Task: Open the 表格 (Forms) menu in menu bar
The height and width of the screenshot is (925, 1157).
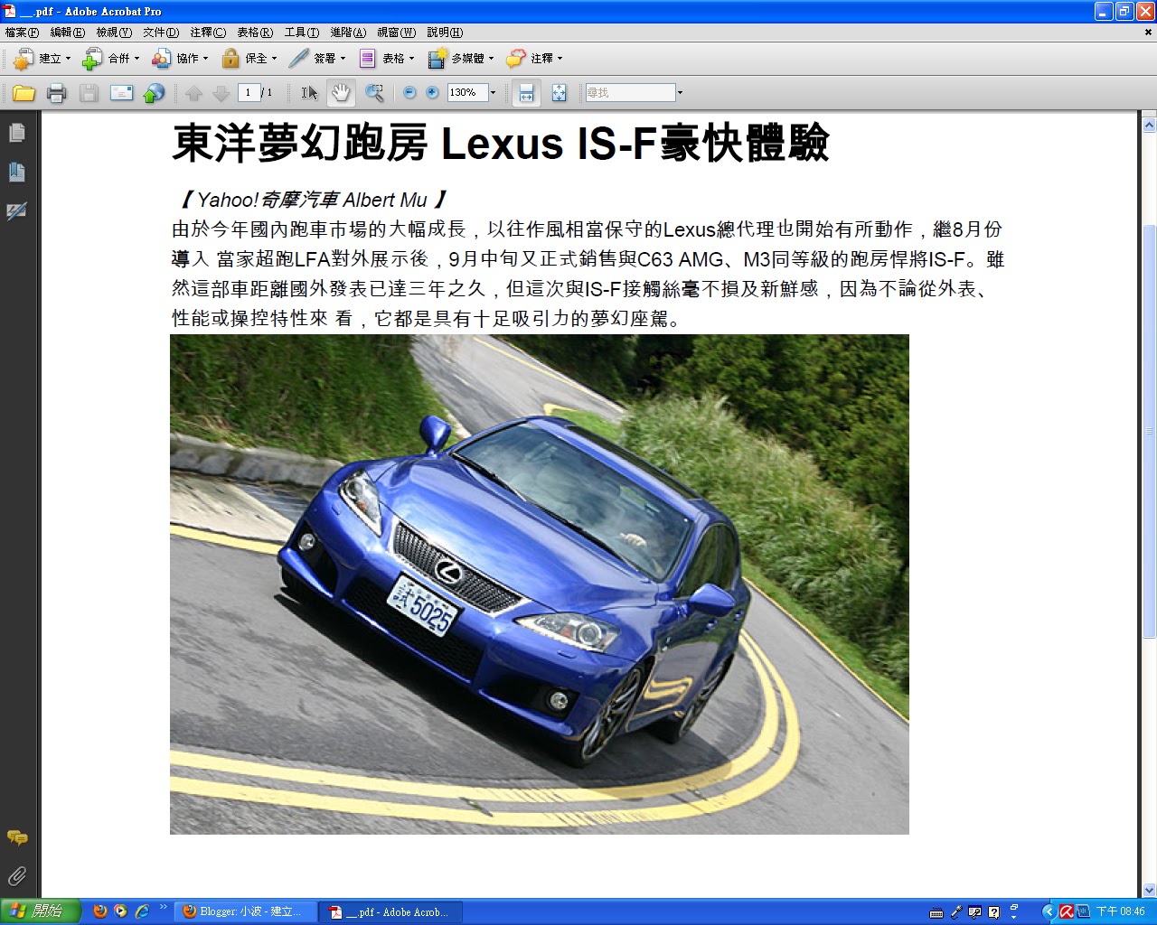Action: tap(255, 33)
